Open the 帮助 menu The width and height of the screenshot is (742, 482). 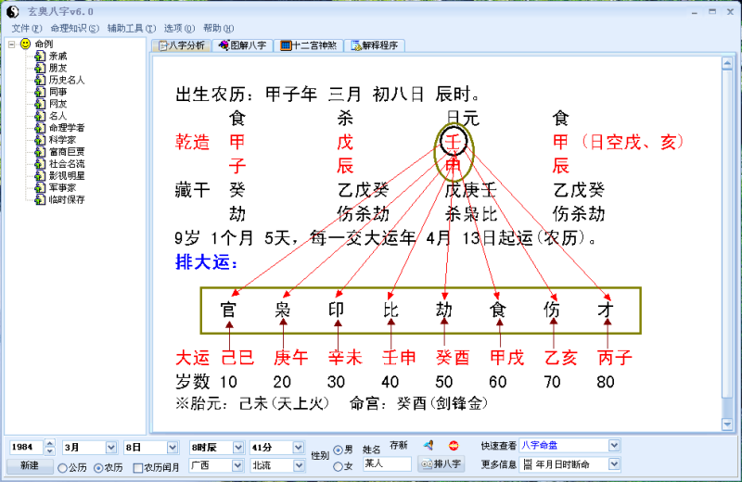point(219,29)
